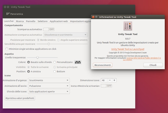Select Personalizzato color option
The image size is (168, 113).
[x=55, y=62]
